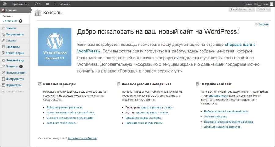Image resolution: width=275 pixels, height=147 pixels.
Task: Click Закройте это сообщение link
Action: tap(82, 138)
